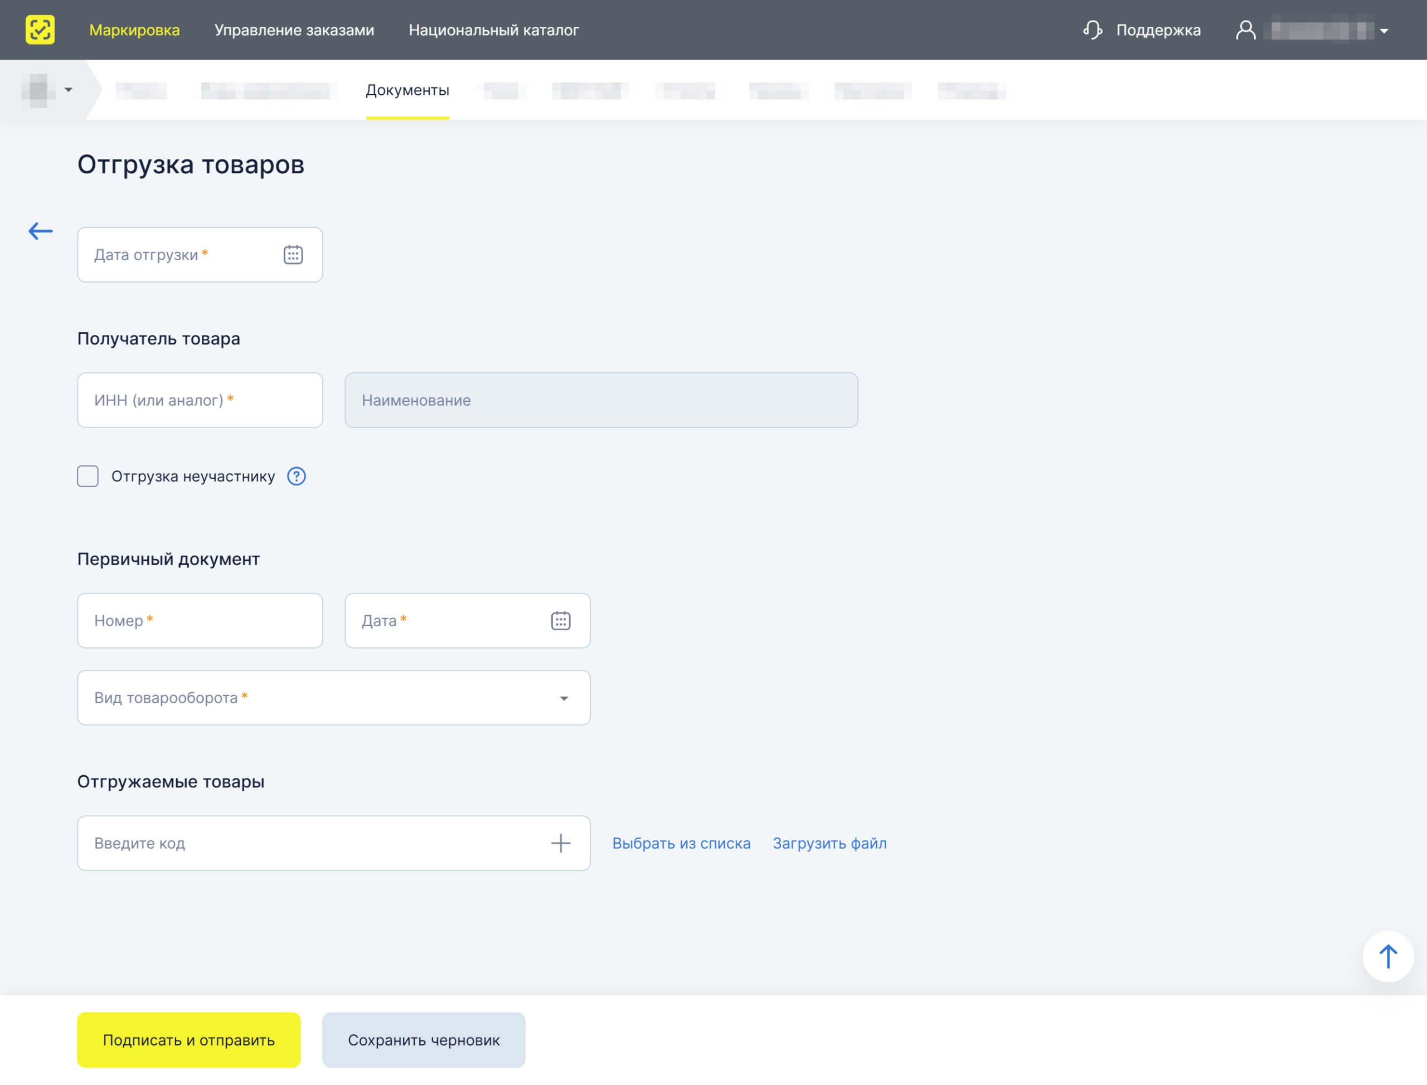Go to Управление заказами
The width and height of the screenshot is (1427, 1085).
coord(294,30)
